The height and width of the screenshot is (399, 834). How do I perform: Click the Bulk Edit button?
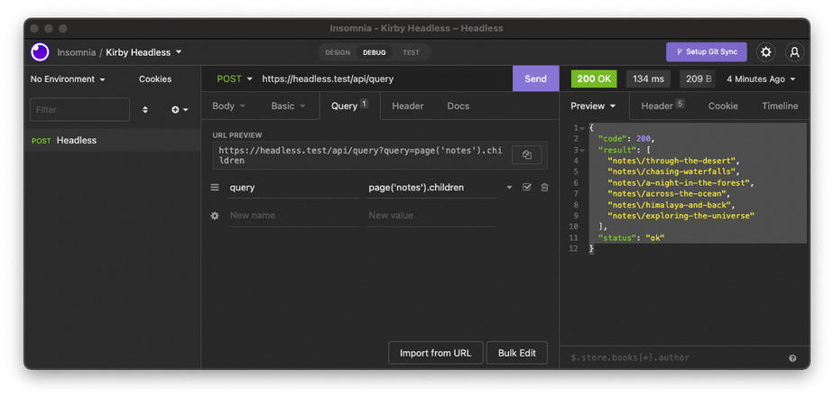tap(516, 353)
